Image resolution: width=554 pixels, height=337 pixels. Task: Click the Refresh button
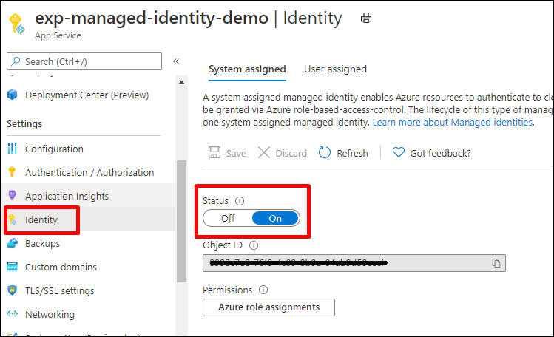pos(343,153)
